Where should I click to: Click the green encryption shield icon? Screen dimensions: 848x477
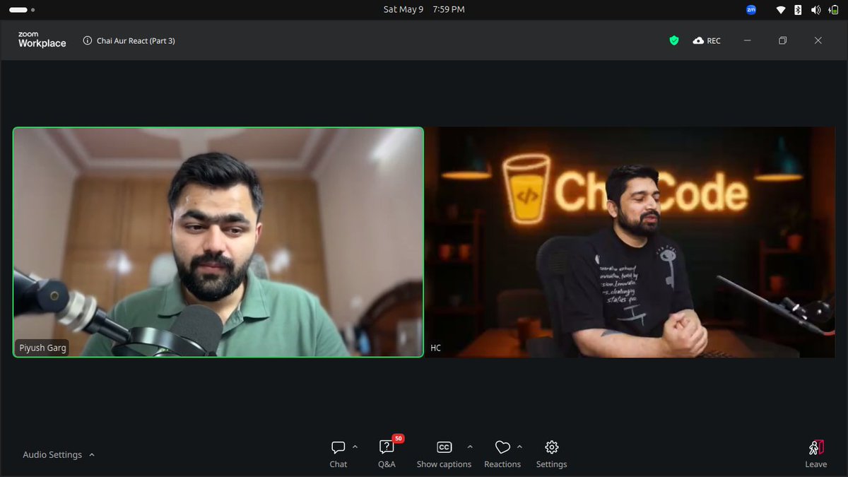pyautogui.click(x=674, y=41)
